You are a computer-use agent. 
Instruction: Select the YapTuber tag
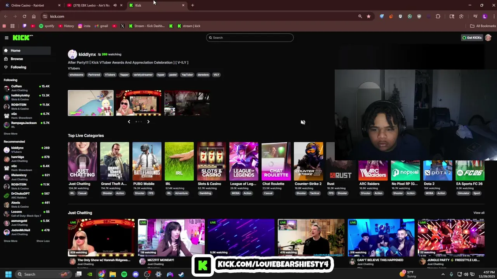coord(187,75)
